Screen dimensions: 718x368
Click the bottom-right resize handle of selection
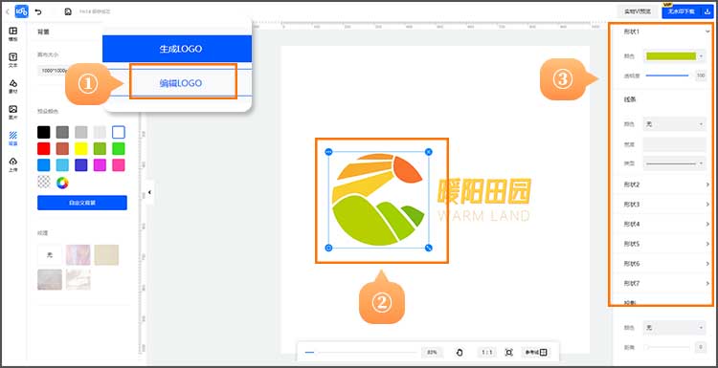[429, 248]
